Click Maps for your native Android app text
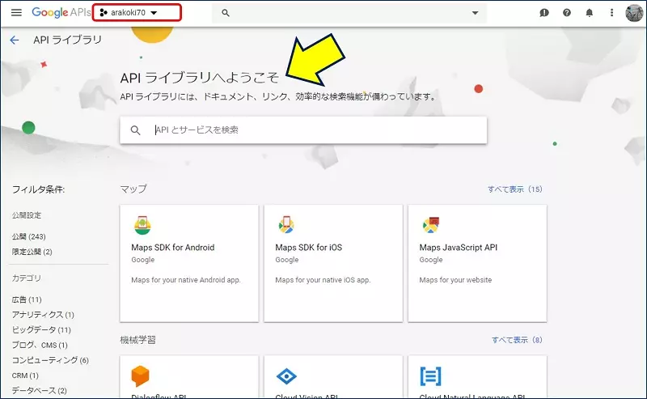 point(186,280)
